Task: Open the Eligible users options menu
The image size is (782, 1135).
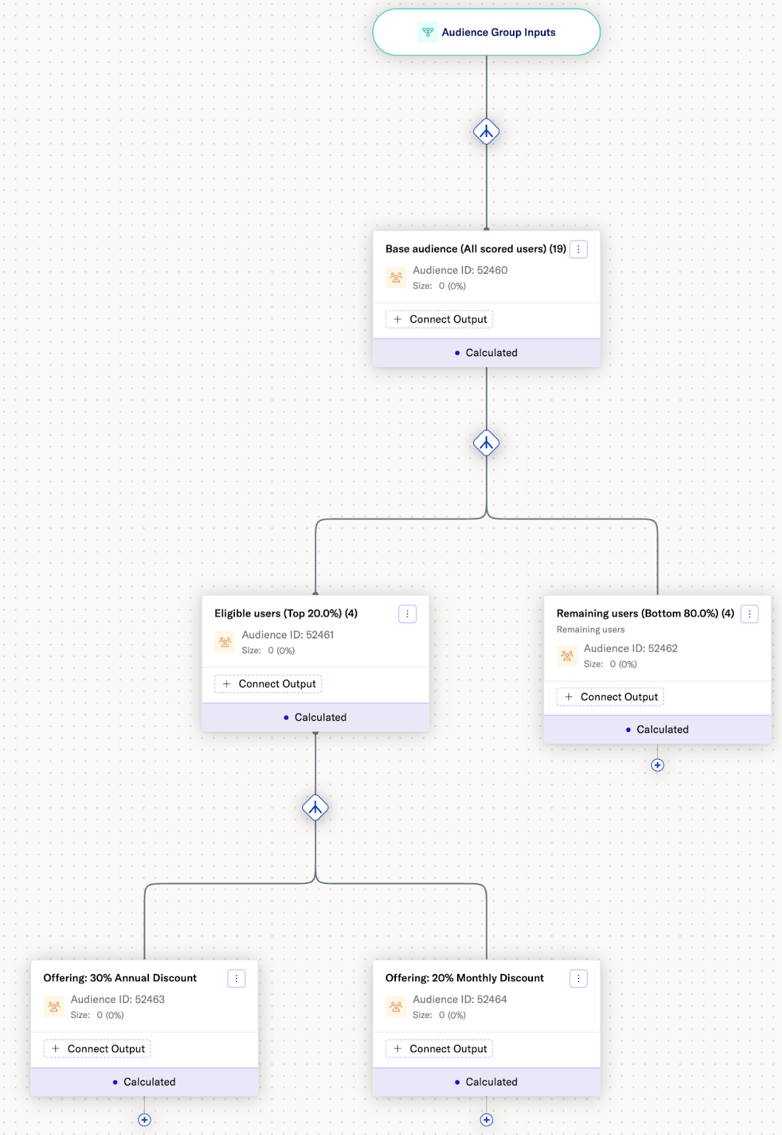Action: pyautogui.click(x=407, y=614)
